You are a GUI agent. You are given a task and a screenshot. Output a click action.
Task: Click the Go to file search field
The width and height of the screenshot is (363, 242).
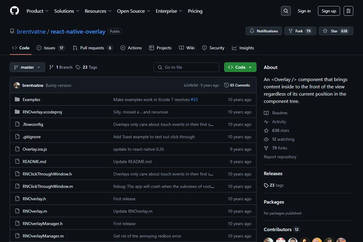[x=186, y=67]
